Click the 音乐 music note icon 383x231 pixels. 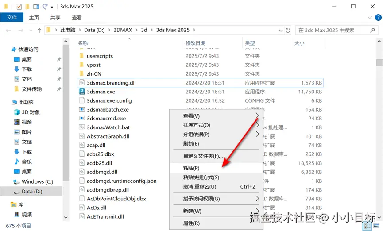[x=17, y=162]
